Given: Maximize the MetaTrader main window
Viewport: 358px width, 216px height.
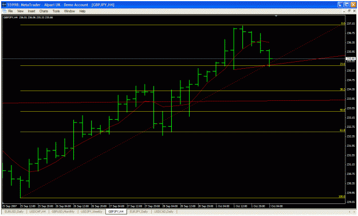Looking at the screenshot, I should coord(347,5).
